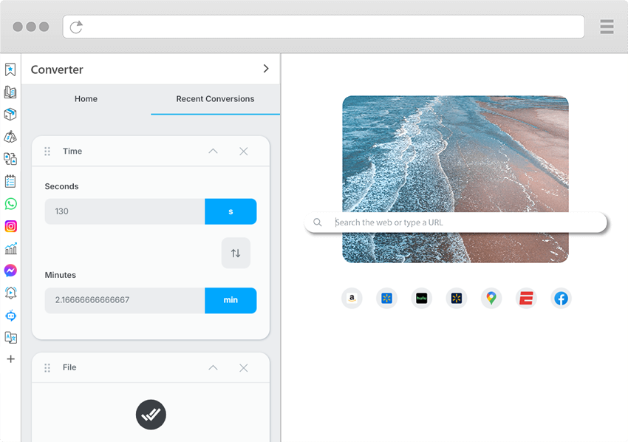The height and width of the screenshot is (442, 628).
Task: Open the calendar notes icon in the sidebar
Action: click(11, 180)
